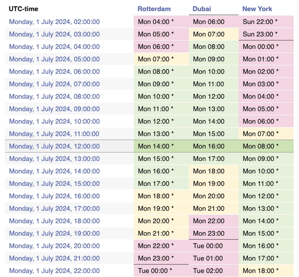Open the Dubai column header link
The image size is (299, 277).
coord(202,9)
